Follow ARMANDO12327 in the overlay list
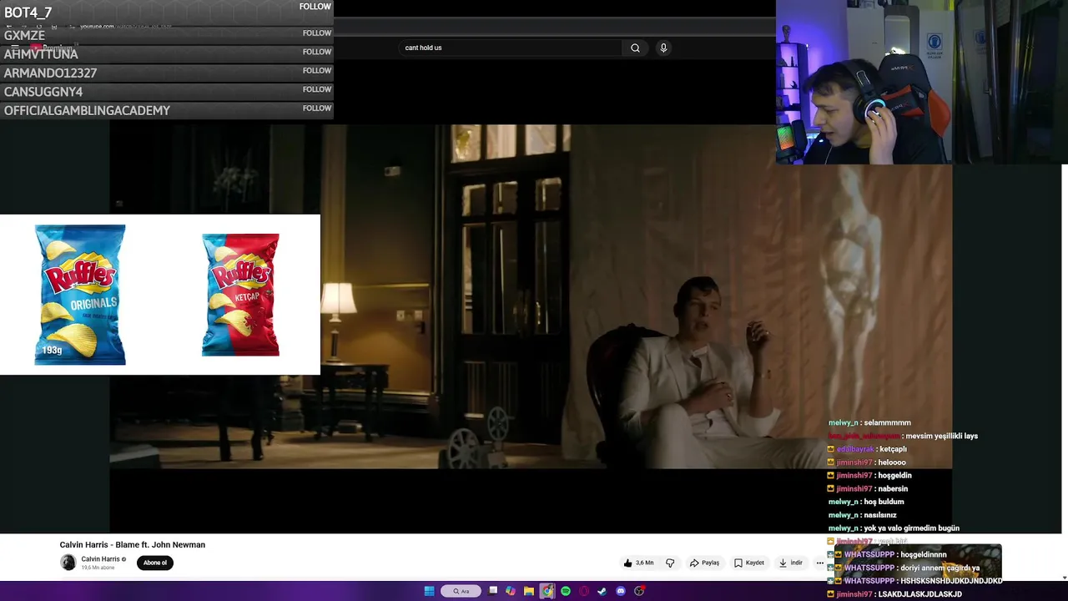The height and width of the screenshot is (601, 1068). pos(317,71)
